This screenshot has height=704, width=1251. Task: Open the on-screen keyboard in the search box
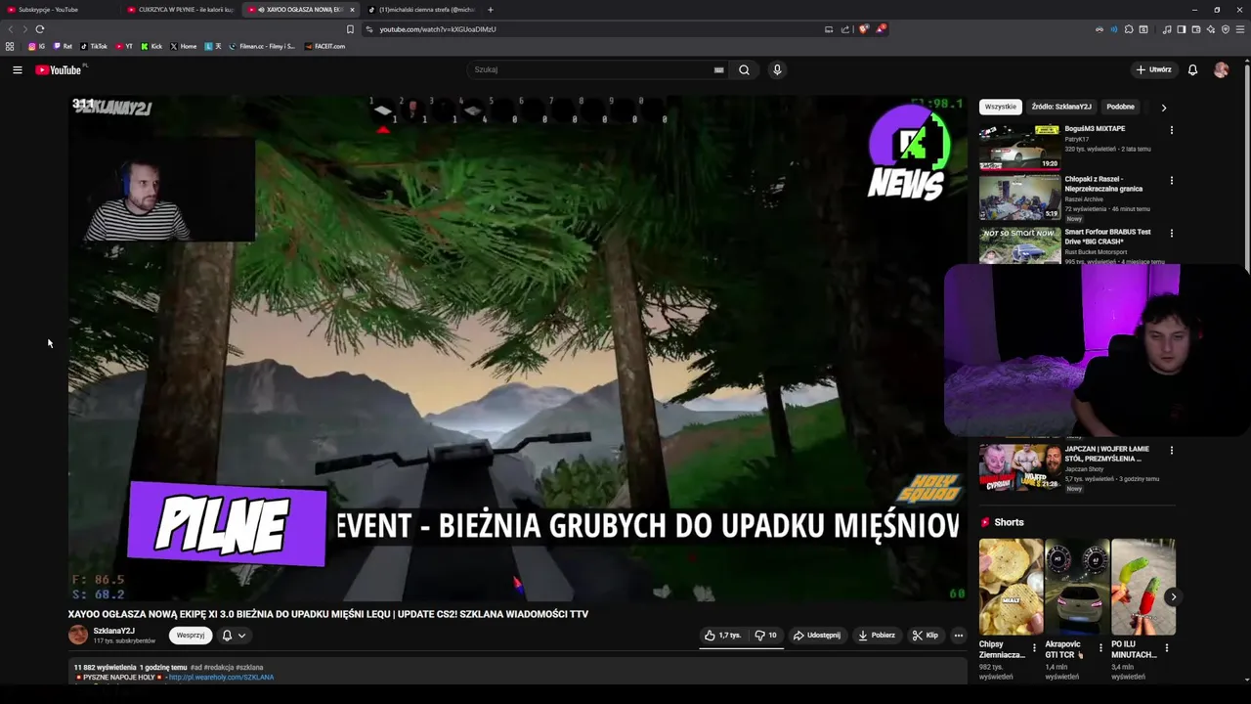point(718,69)
